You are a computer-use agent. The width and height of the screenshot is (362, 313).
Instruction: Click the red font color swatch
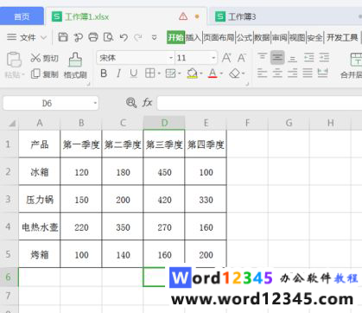click(213, 73)
